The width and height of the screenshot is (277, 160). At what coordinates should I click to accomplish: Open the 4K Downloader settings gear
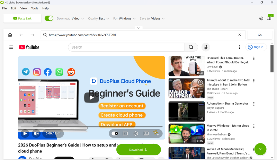[261, 18]
